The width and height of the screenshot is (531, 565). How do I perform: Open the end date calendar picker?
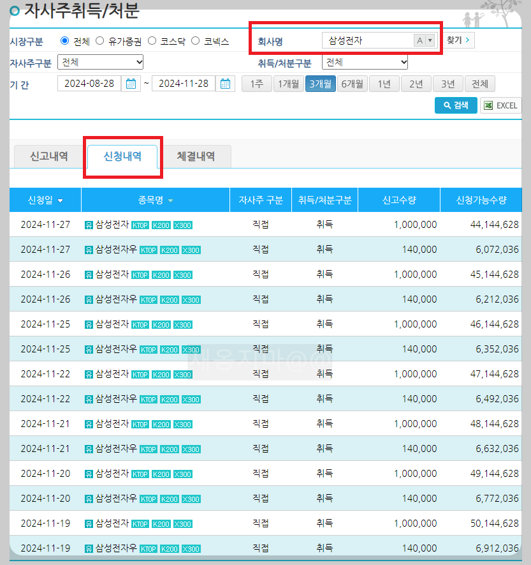(x=225, y=84)
